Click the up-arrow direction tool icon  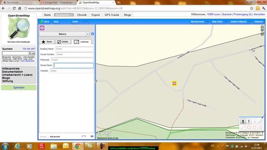pyautogui.click(x=249, y=121)
